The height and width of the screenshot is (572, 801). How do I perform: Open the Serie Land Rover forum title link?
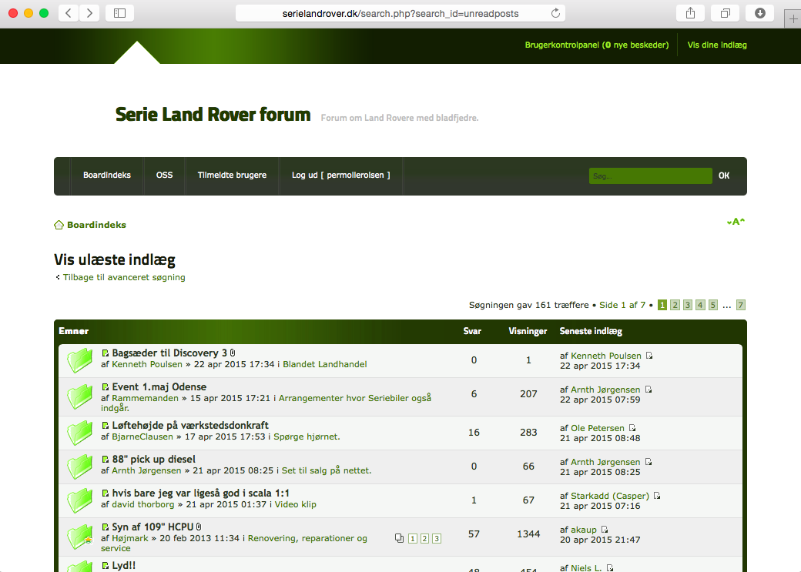213,115
